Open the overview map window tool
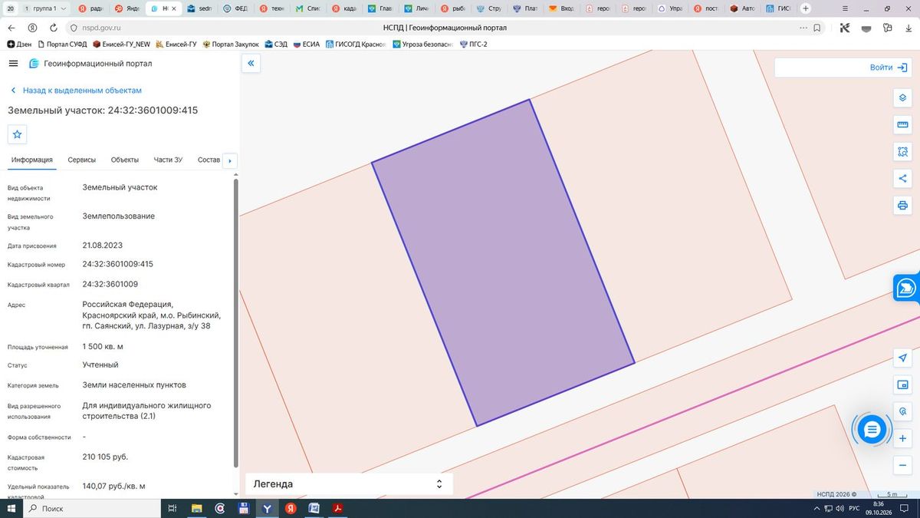The height and width of the screenshot is (518, 920). [902, 384]
